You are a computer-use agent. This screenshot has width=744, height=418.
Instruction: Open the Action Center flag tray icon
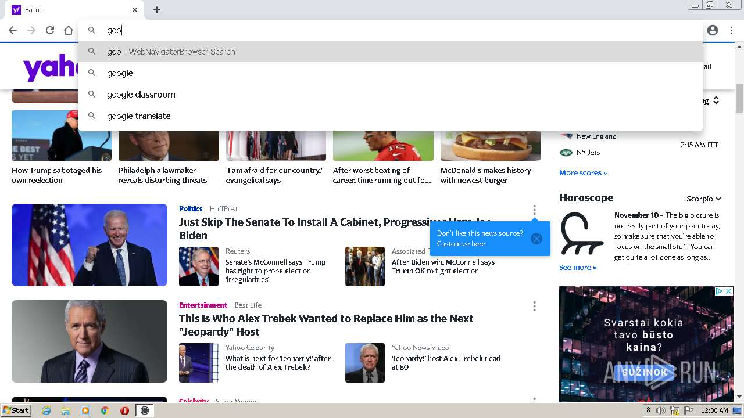pyautogui.click(x=689, y=410)
